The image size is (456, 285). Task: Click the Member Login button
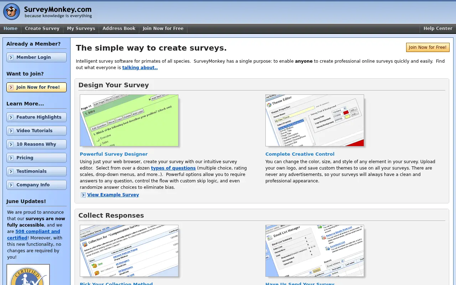coord(36,57)
